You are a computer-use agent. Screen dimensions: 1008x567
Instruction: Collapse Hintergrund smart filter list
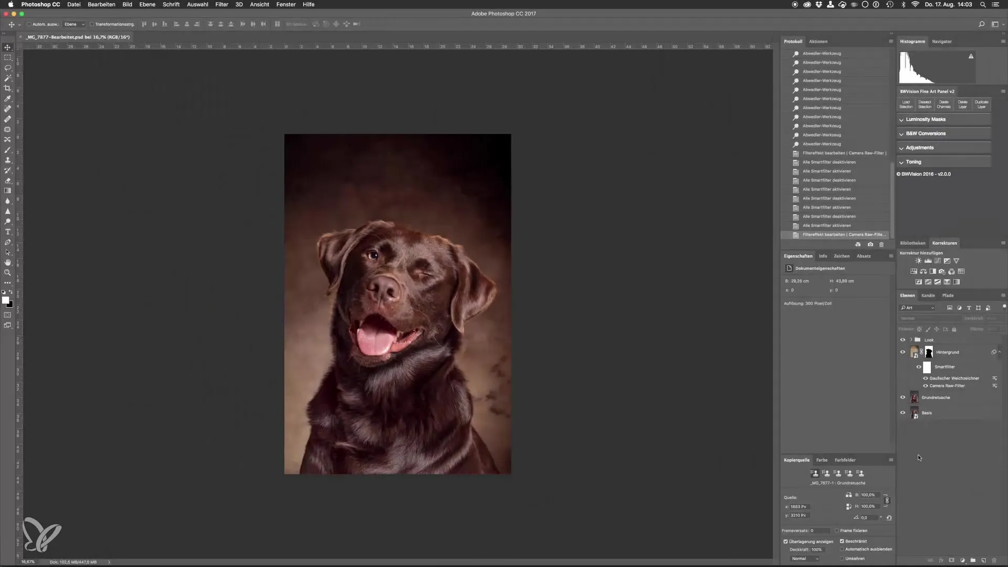click(x=1000, y=352)
